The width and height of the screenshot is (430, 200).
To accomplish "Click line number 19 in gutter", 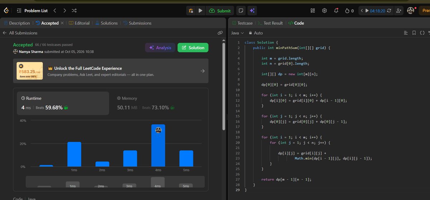I will click(x=238, y=137).
